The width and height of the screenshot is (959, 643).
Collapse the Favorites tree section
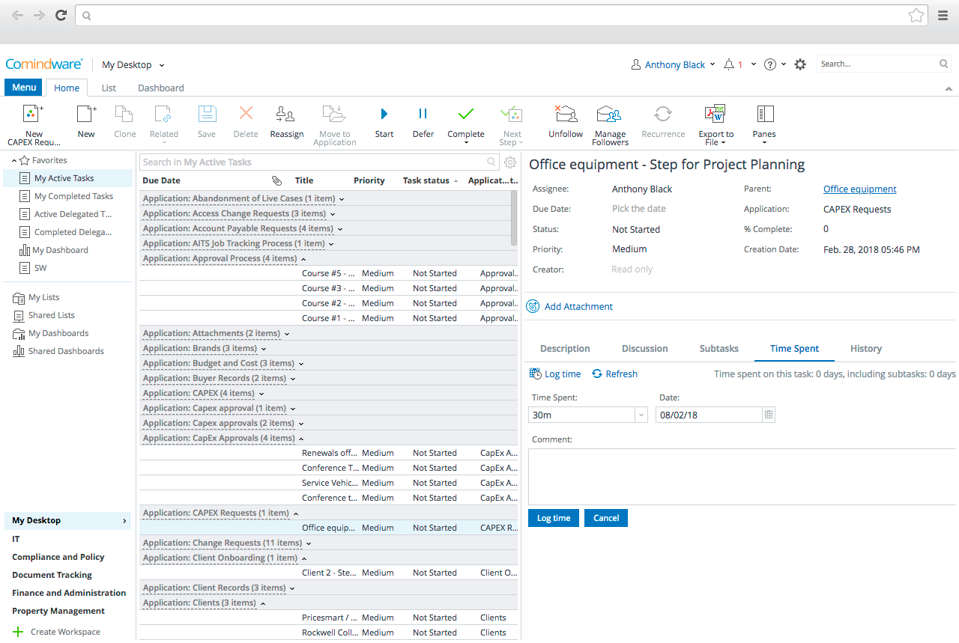click(x=14, y=161)
